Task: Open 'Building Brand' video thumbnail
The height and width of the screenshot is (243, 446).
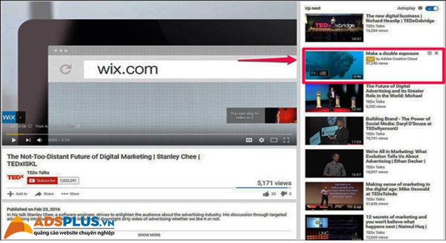Action: coord(334,130)
